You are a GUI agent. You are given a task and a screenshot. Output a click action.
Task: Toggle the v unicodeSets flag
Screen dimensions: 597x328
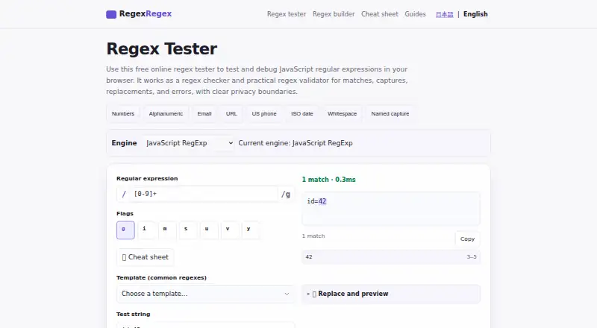pyautogui.click(x=231, y=230)
